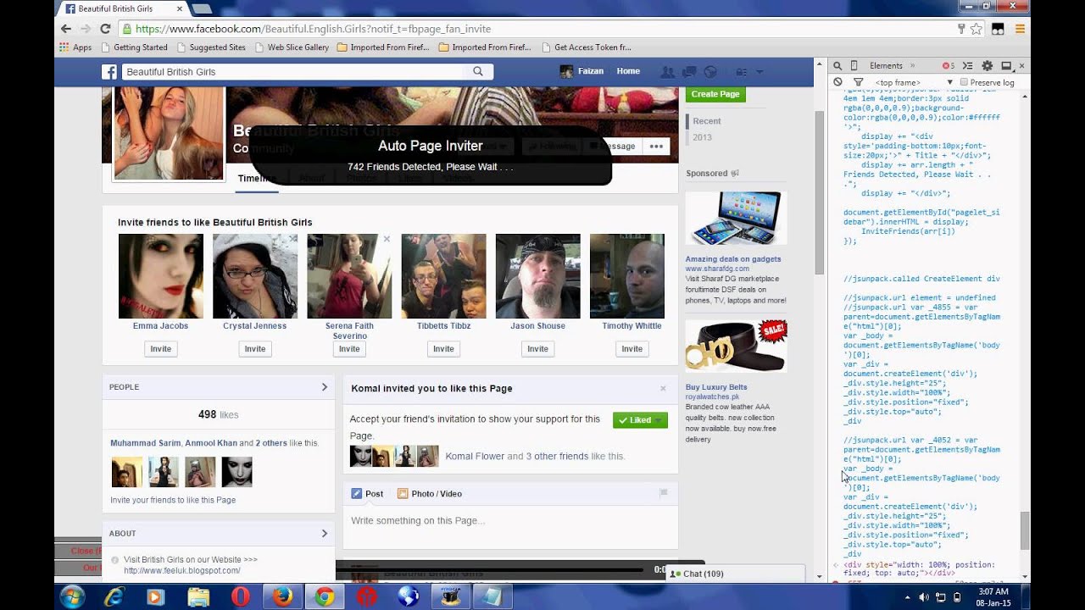Click the search magnifier in Facebook search box
This screenshot has width=1085, height=610.
pos(478,72)
